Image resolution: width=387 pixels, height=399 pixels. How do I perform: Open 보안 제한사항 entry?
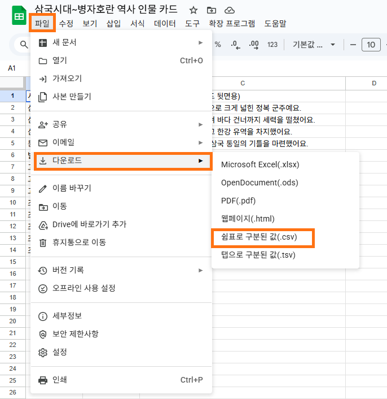(121, 334)
